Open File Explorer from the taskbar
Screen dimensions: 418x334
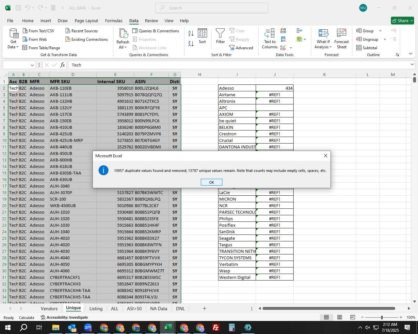coord(56,327)
